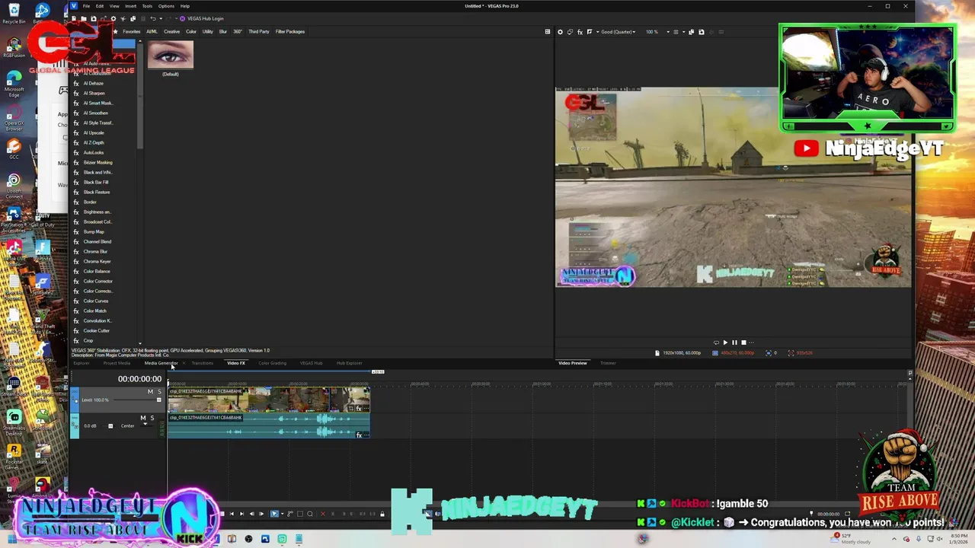Open the Help menu
Image resolution: width=975 pixels, height=548 pixels.
tap(185, 6)
